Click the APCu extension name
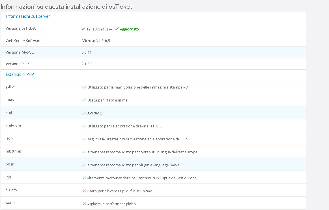 [10, 203]
